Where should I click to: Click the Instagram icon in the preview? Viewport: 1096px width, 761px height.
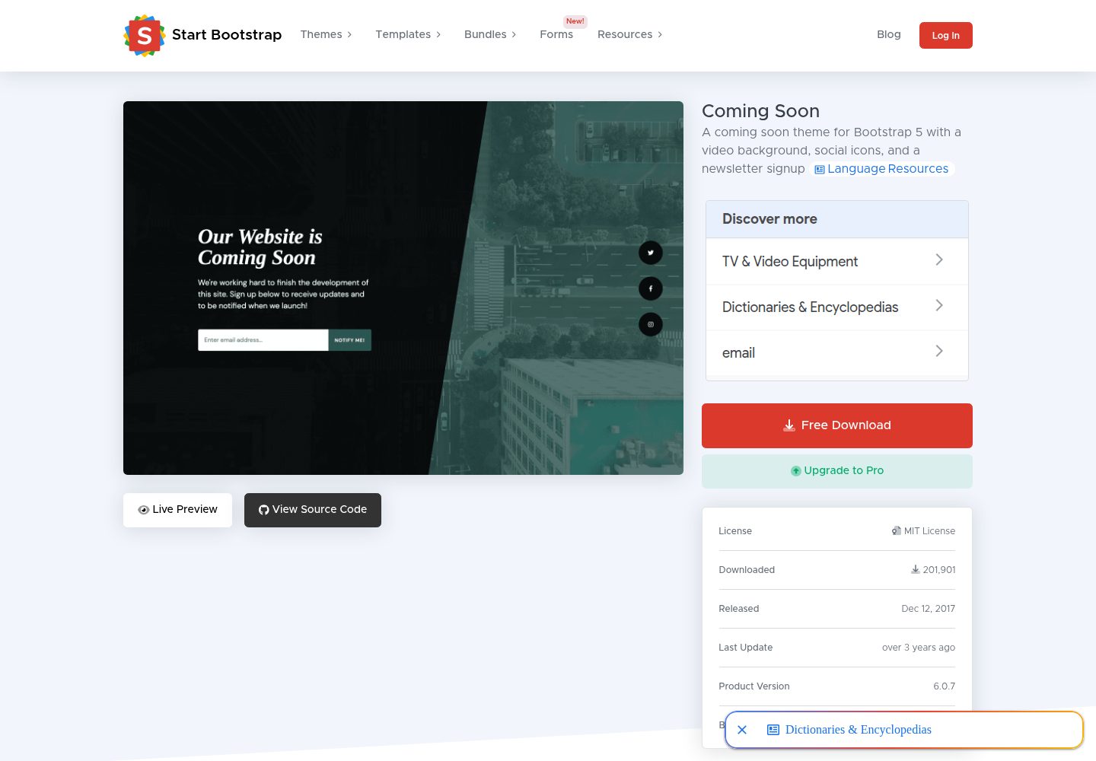click(651, 324)
